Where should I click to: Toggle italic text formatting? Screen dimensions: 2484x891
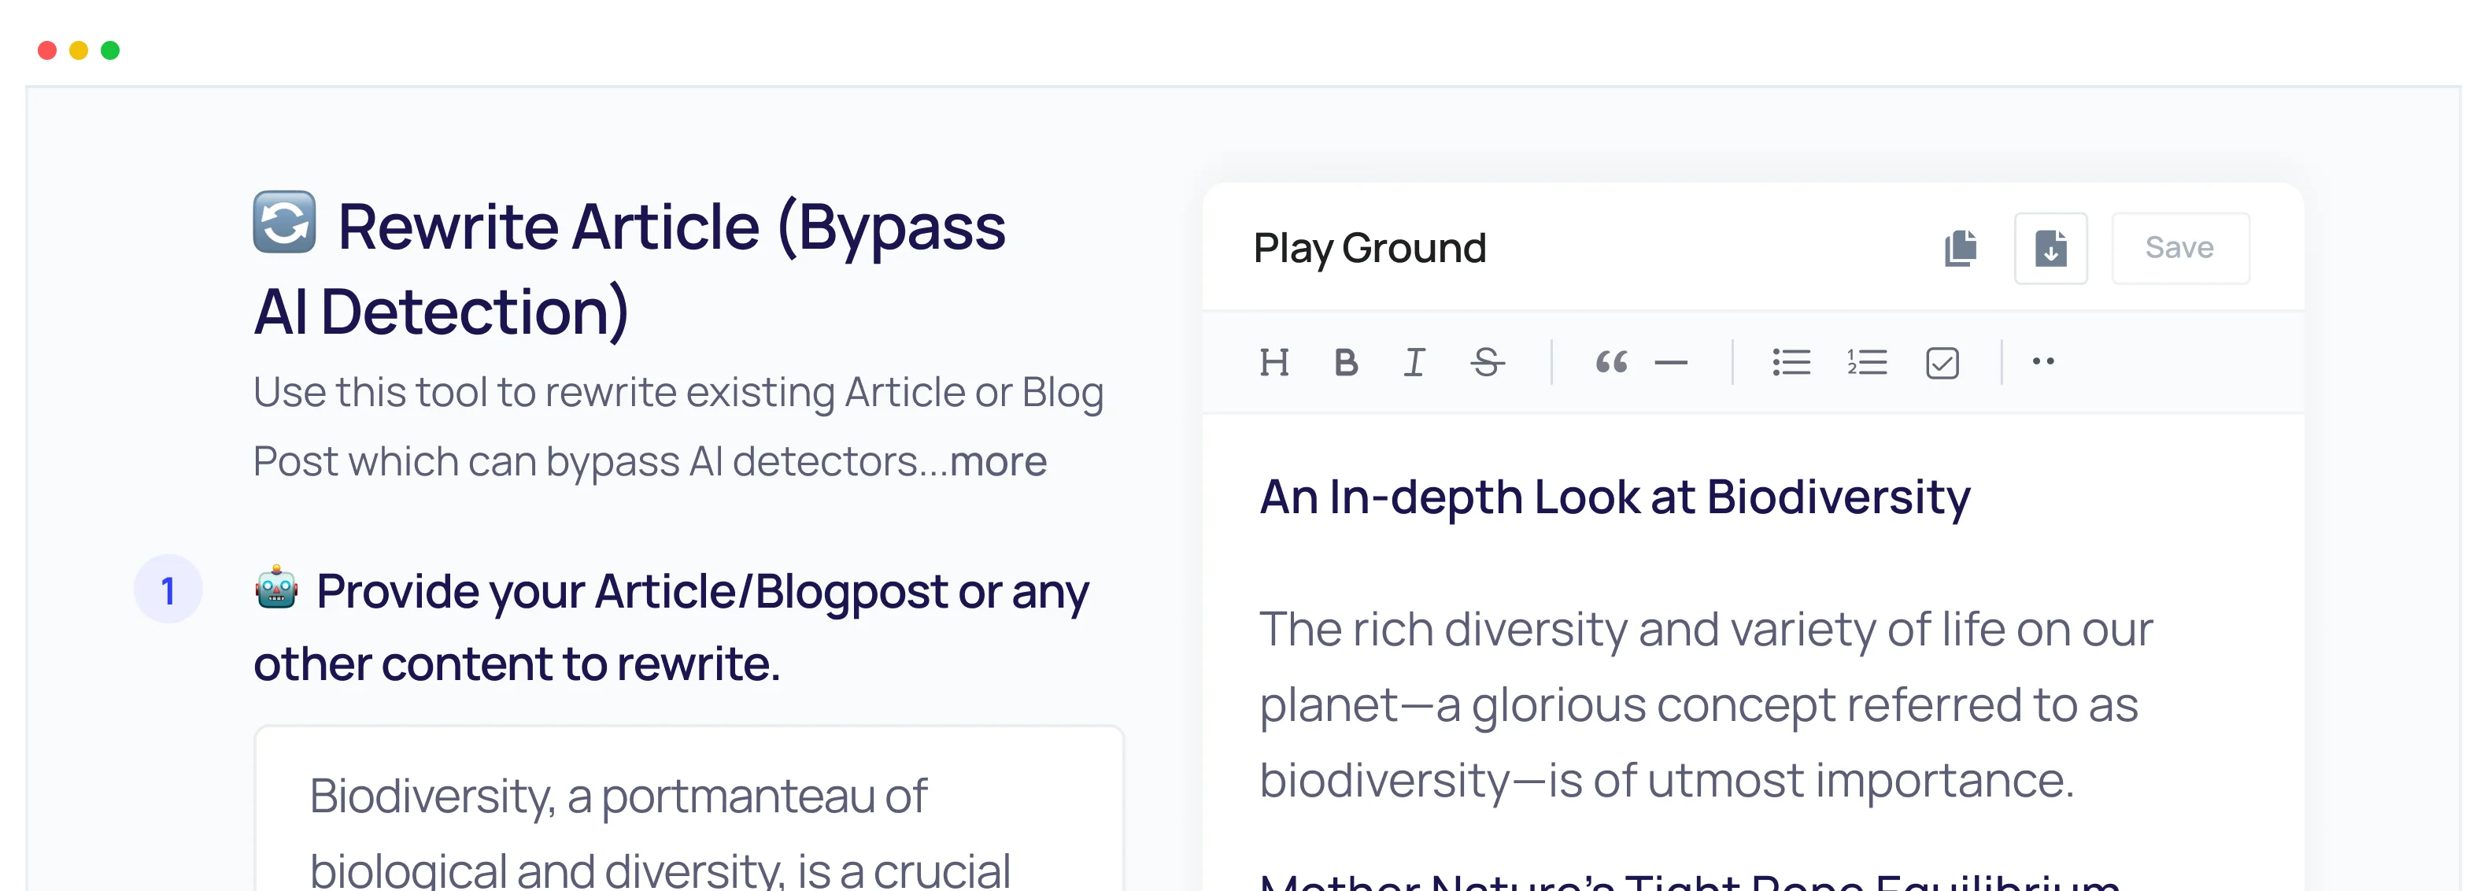click(1414, 363)
